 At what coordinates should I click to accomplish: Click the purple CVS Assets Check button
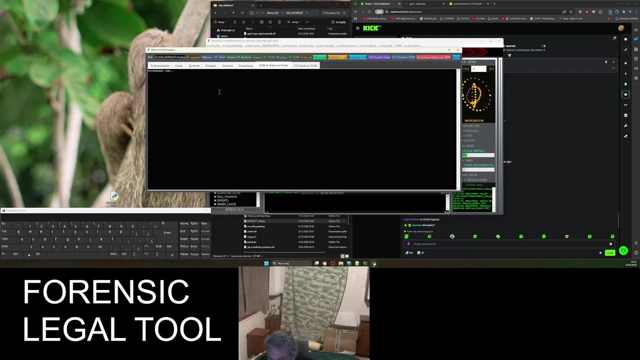click(379, 57)
